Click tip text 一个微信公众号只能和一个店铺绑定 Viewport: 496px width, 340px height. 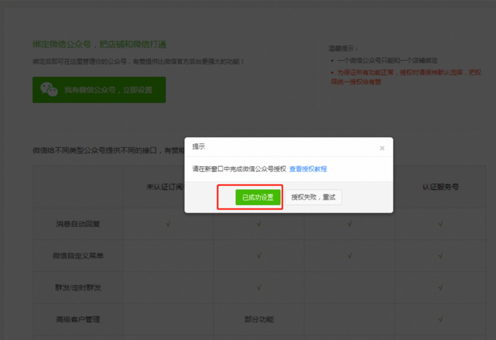point(387,60)
